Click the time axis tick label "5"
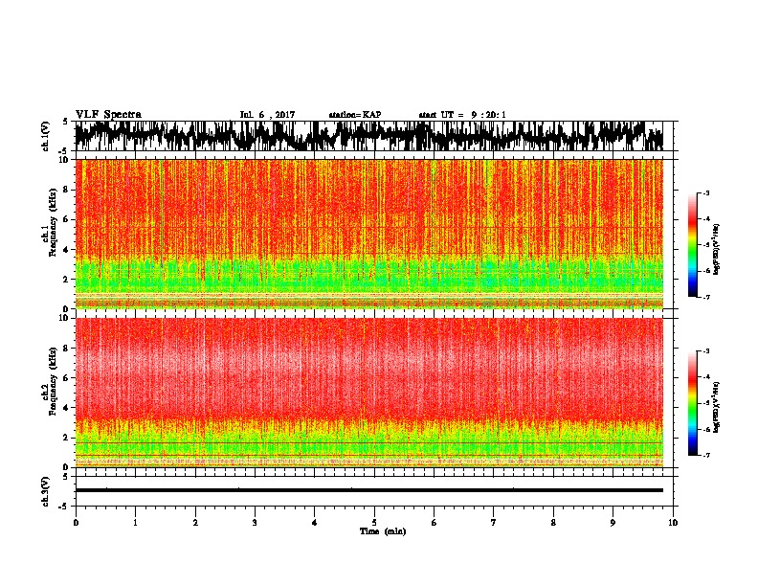The image size is (758, 586). pyautogui.click(x=374, y=523)
